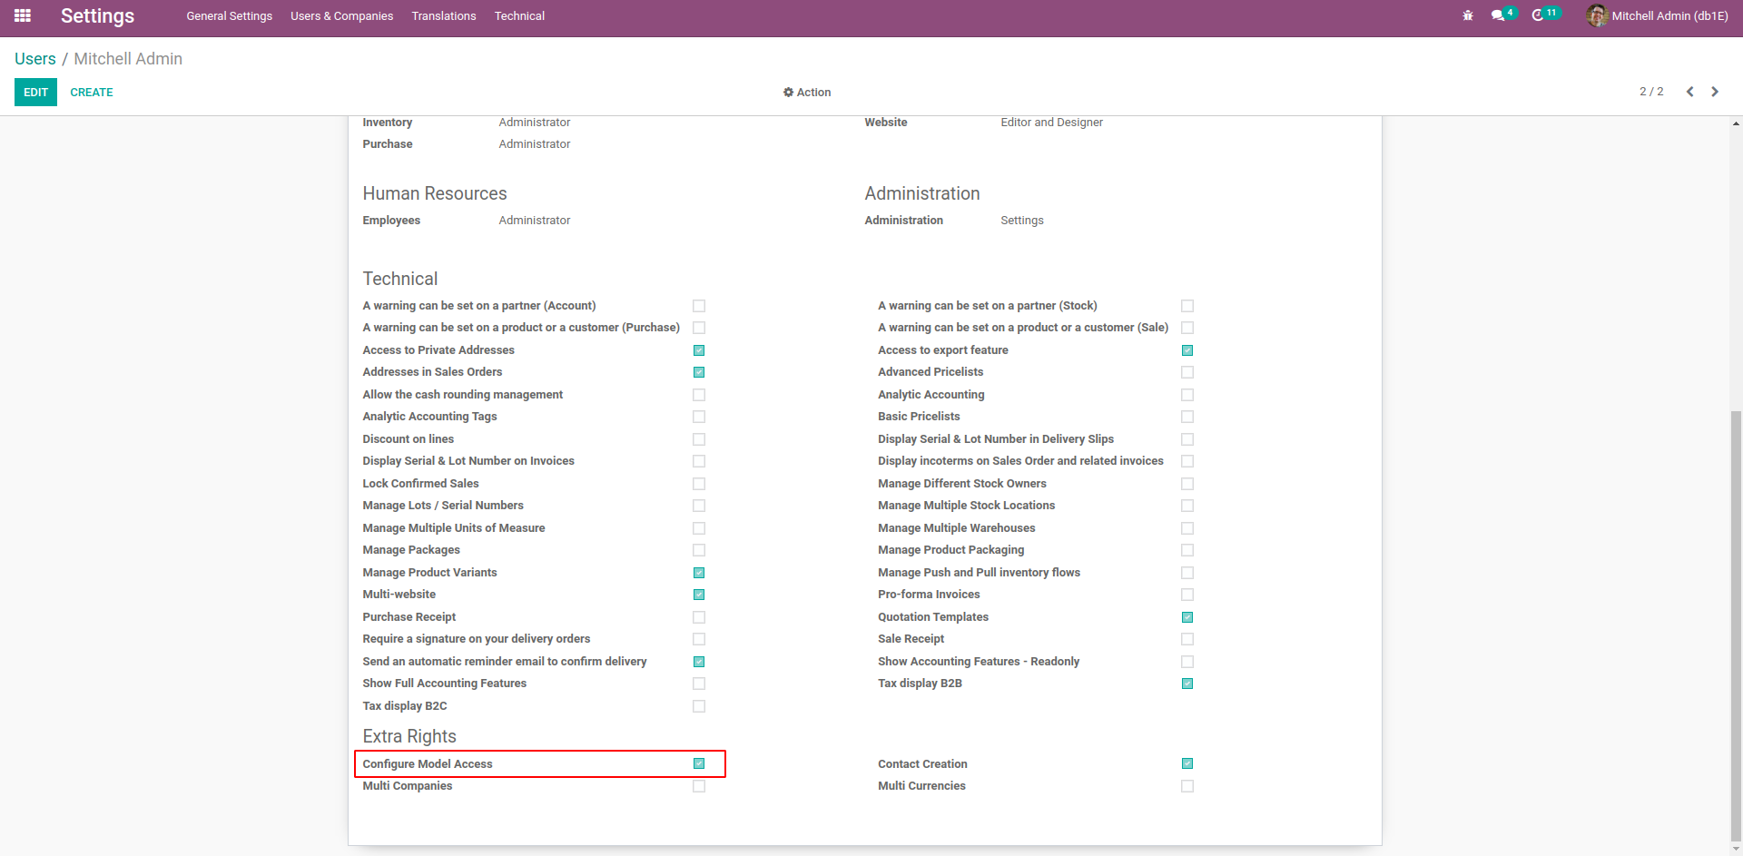Screen dimensions: 1743x856
Task: Select the Technical section heading
Action: coord(400,279)
